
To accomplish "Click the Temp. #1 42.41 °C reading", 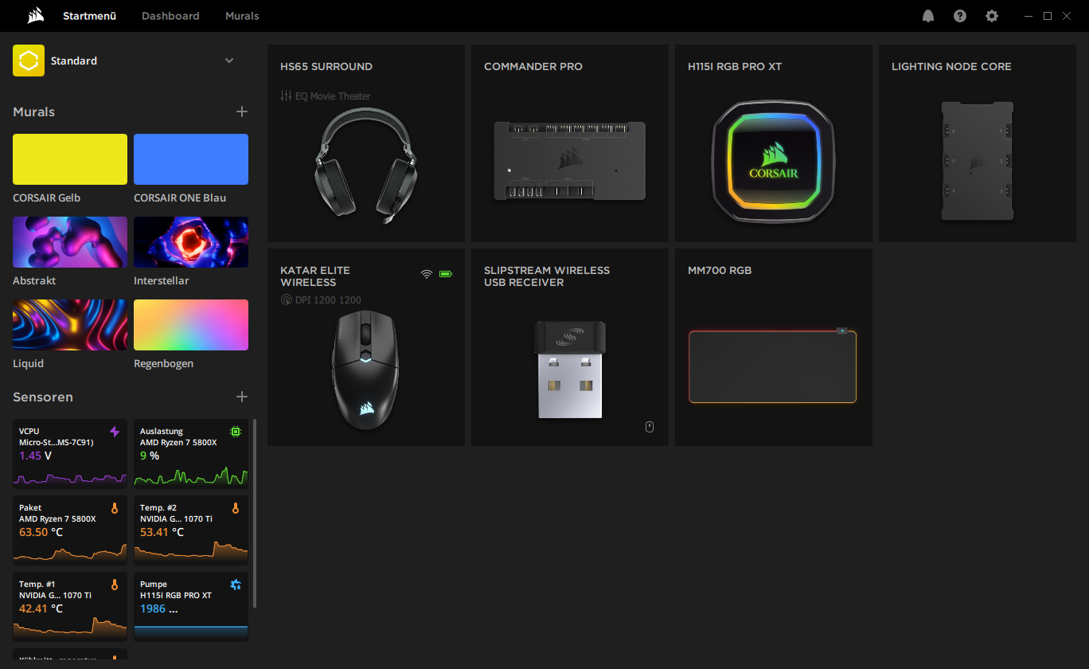I will (x=41, y=608).
